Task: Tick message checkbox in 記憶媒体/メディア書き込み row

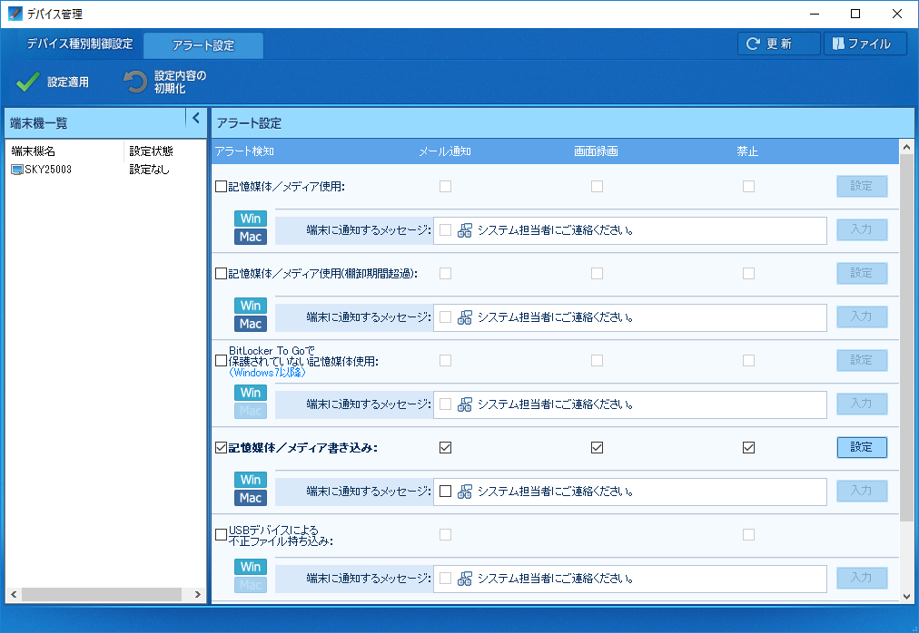Action: (446, 492)
